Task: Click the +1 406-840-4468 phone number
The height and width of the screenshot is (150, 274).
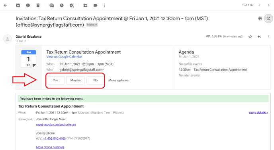Action: pyautogui.click(x=54, y=138)
